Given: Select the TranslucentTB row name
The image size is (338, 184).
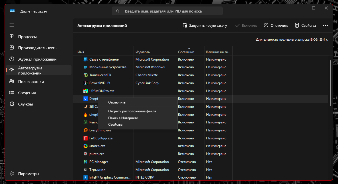Looking at the screenshot, I should (x=100, y=75).
